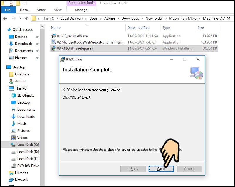Click the disabled Back button in installer
Screen dimensions: 235x187
pyautogui.click(x=133, y=169)
